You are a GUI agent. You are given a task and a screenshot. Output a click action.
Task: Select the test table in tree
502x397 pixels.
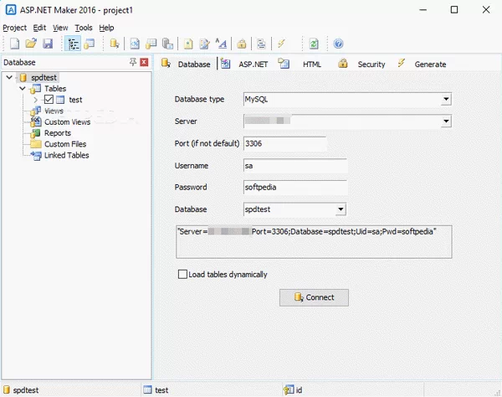[x=75, y=100]
